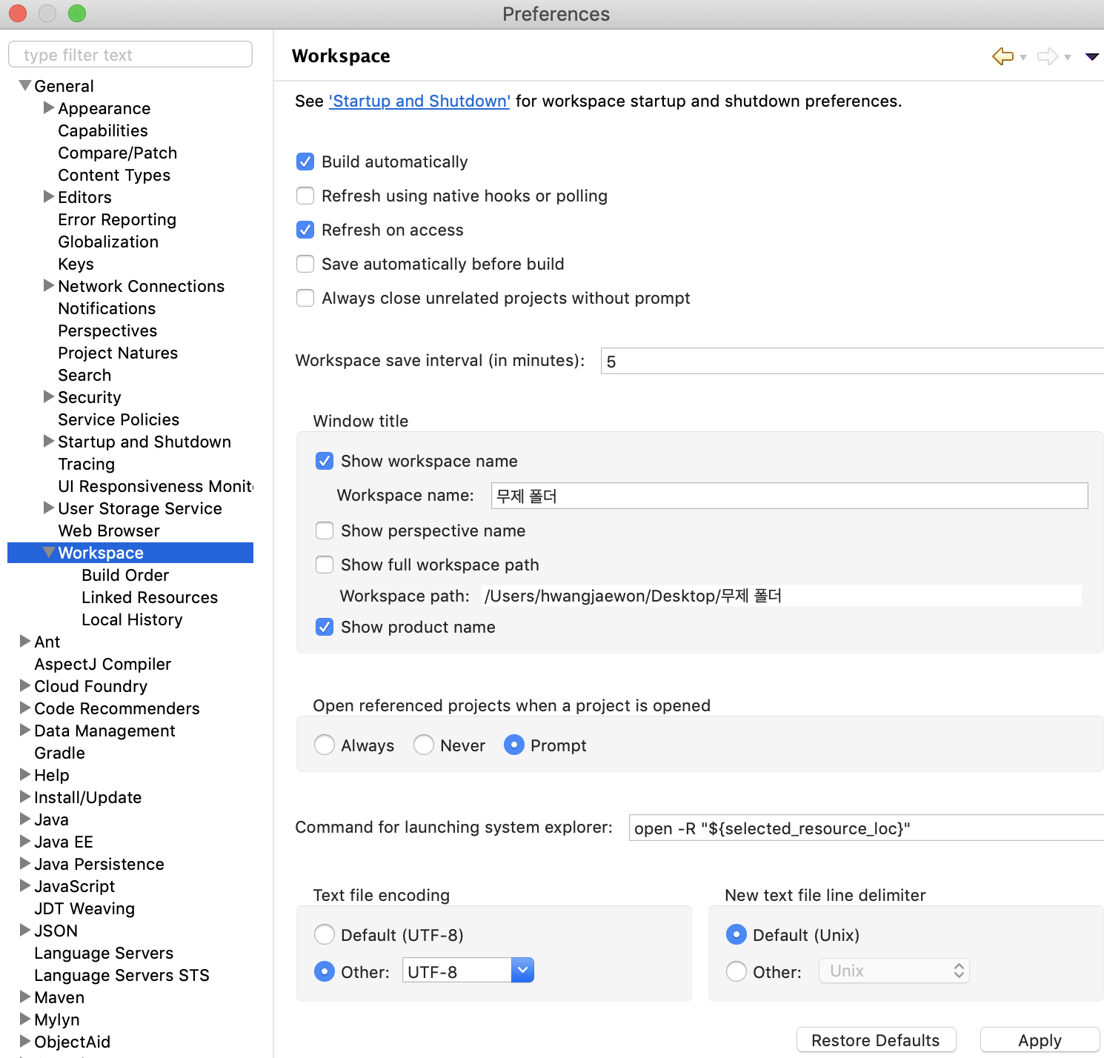Image resolution: width=1104 pixels, height=1058 pixels.
Task: Open the Keys preference page
Action: tap(76, 264)
